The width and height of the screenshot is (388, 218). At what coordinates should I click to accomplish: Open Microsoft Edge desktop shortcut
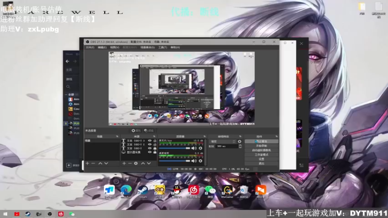coord(126,191)
